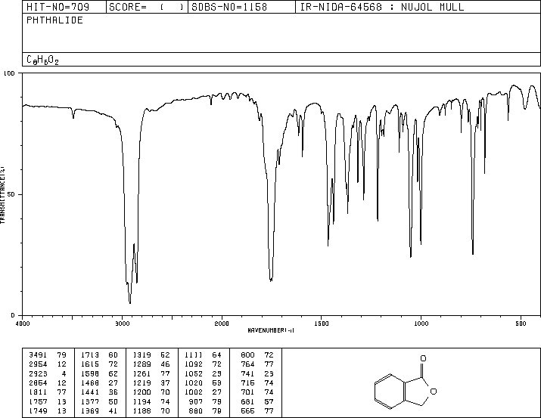The image size is (541, 418).
Task: Click the 2000 tick label on the x-axis
Action: (222, 324)
